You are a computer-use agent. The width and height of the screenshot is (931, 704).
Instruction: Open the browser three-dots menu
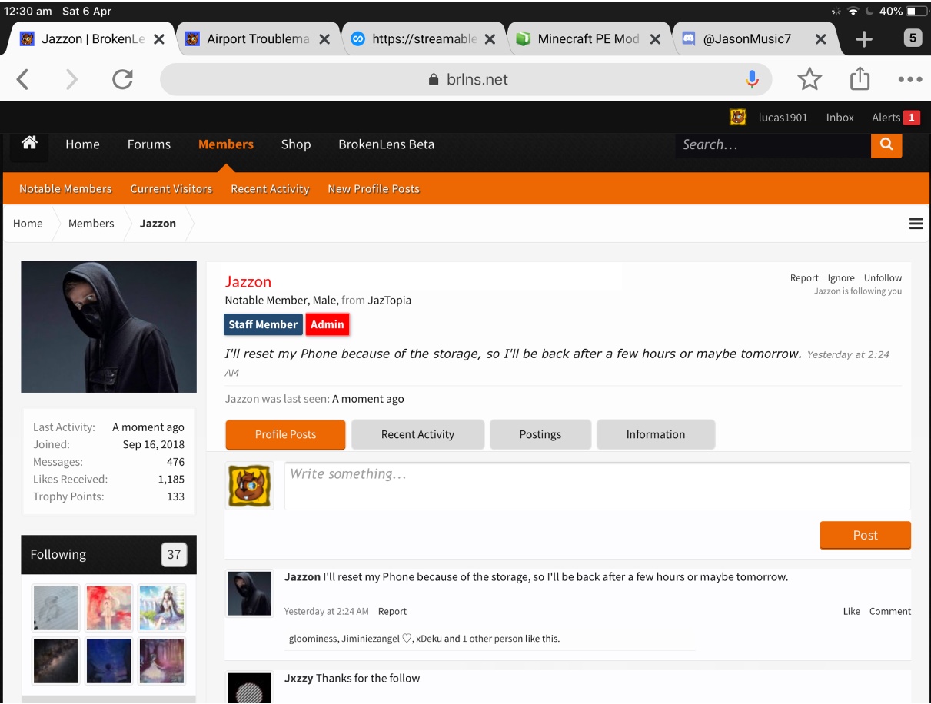(x=909, y=79)
